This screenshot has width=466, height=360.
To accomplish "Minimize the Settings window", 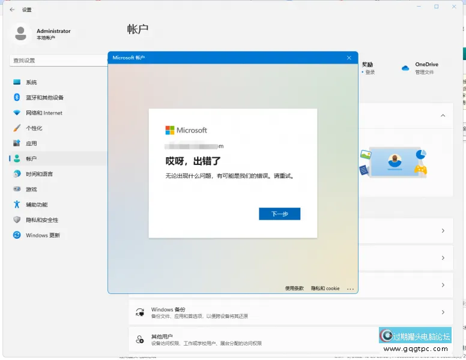I will click(x=419, y=7).
